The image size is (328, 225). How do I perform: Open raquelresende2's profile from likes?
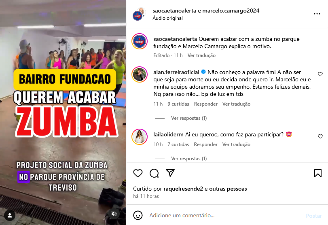pyautogui.click(x=183, y=189)
